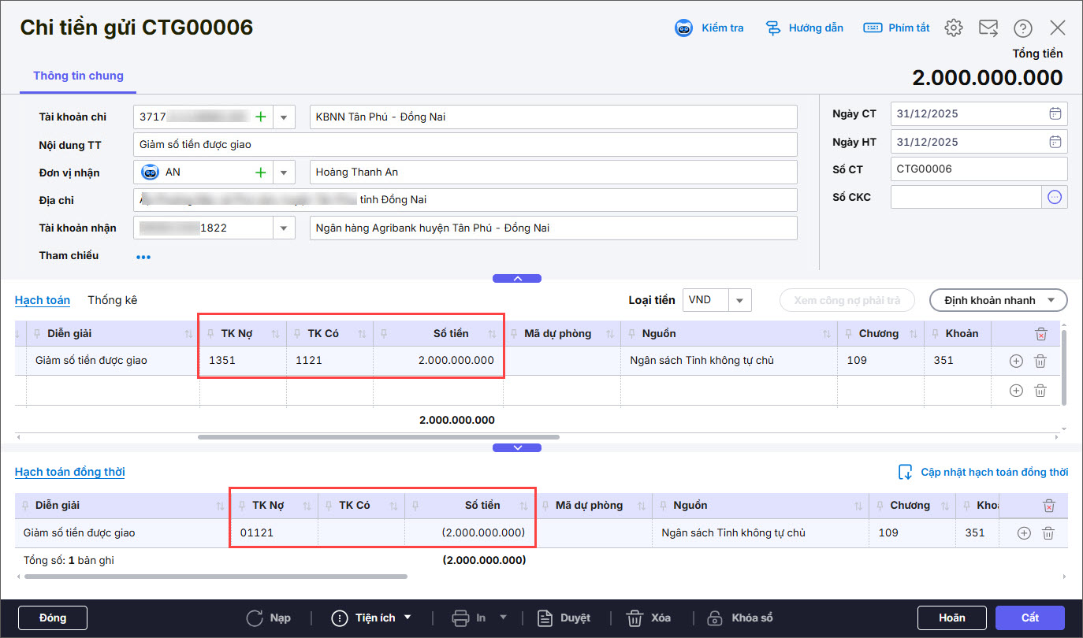
Task: Click the Số CKC ellipsis button
Action: tap(1055, 197)
